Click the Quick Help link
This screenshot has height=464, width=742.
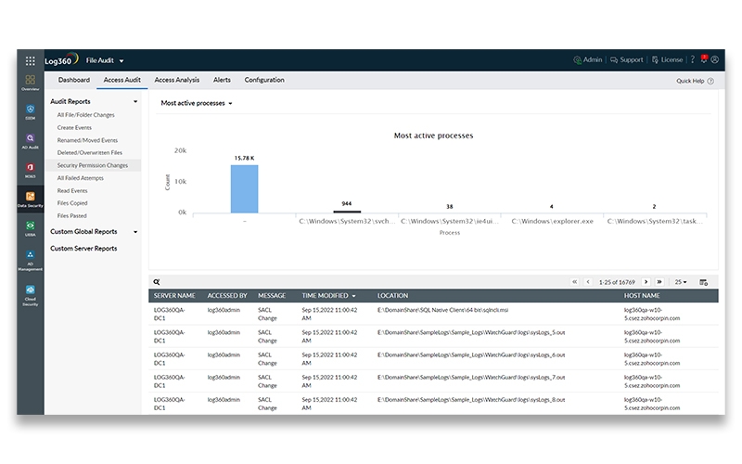tap(695, 81)
